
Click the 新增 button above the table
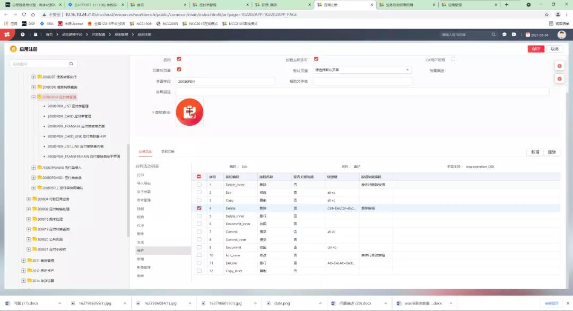535,152
